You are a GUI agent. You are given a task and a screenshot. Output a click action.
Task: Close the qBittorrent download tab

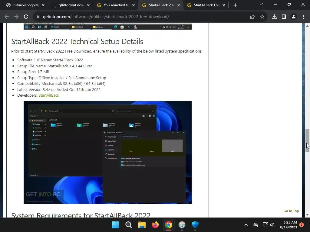[x=88, y=5]
